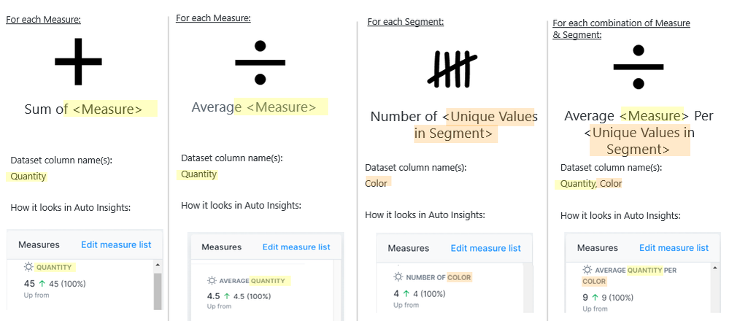Click the green up arrow next to 4.5
The width and height of the screenshot is (729, 321).
(228, 296)
